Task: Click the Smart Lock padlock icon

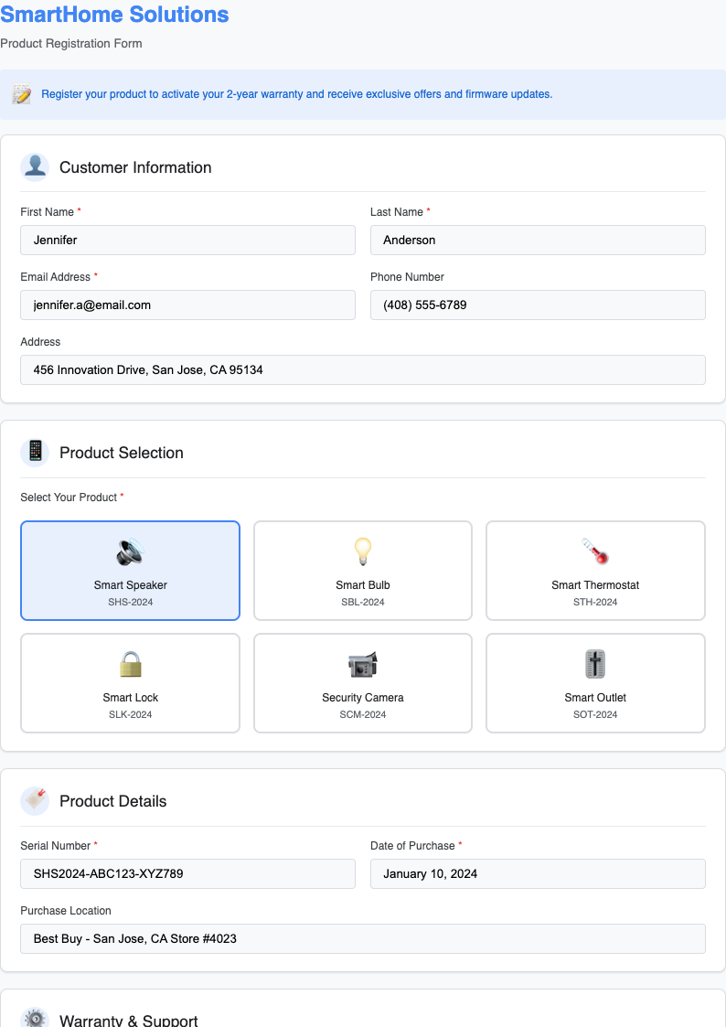Action: click(x=130, y=664)
